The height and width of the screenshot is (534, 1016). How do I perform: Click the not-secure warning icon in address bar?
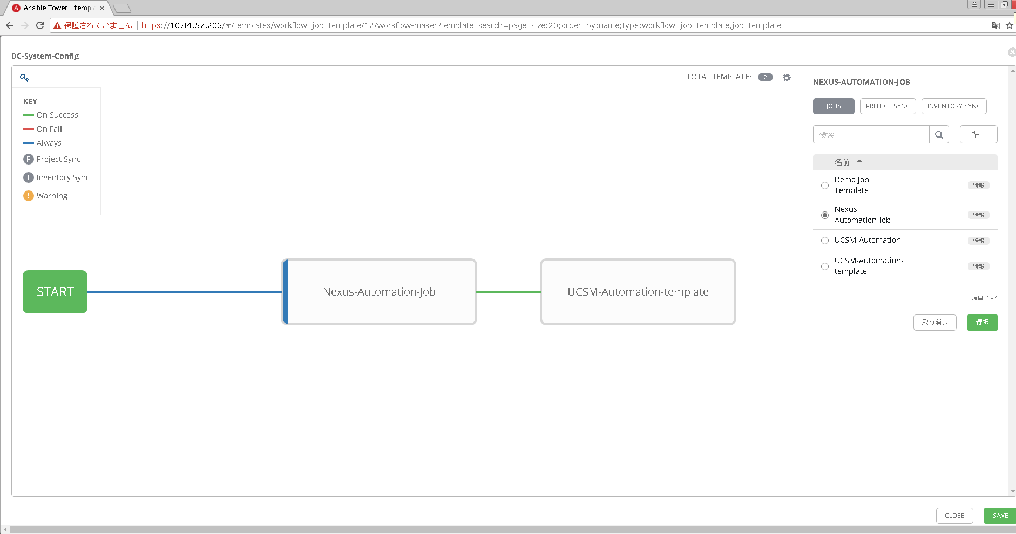(x=57, y=25)
